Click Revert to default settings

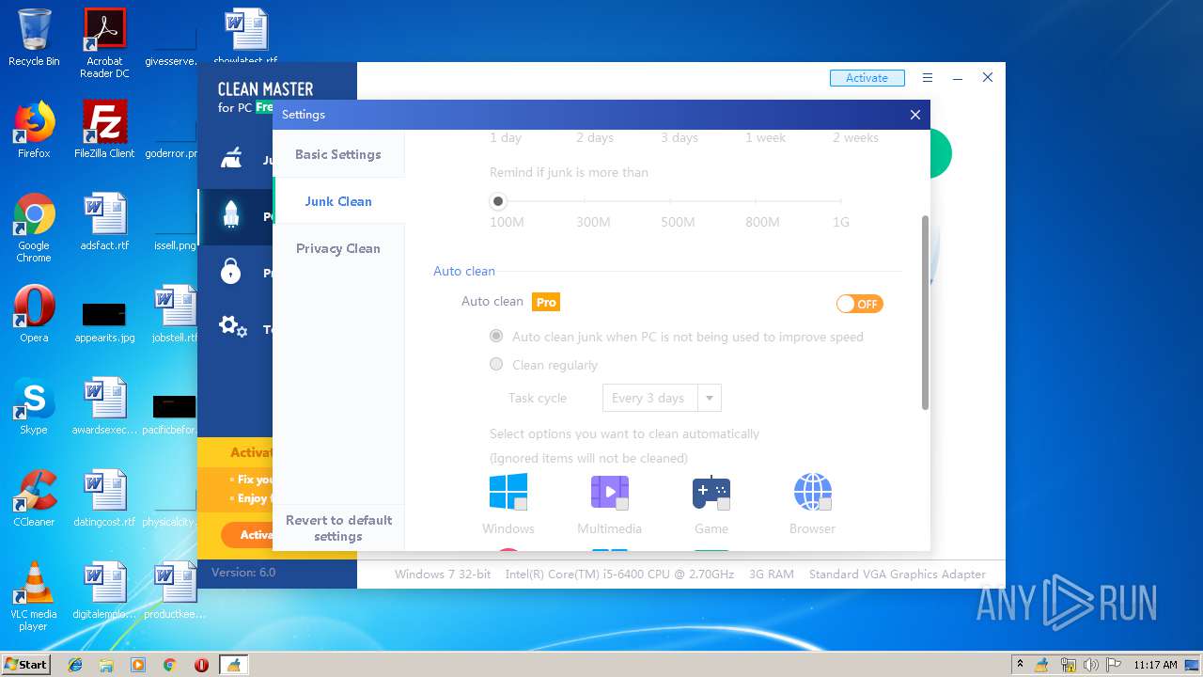pyautogui.click(x=338, y=528)
